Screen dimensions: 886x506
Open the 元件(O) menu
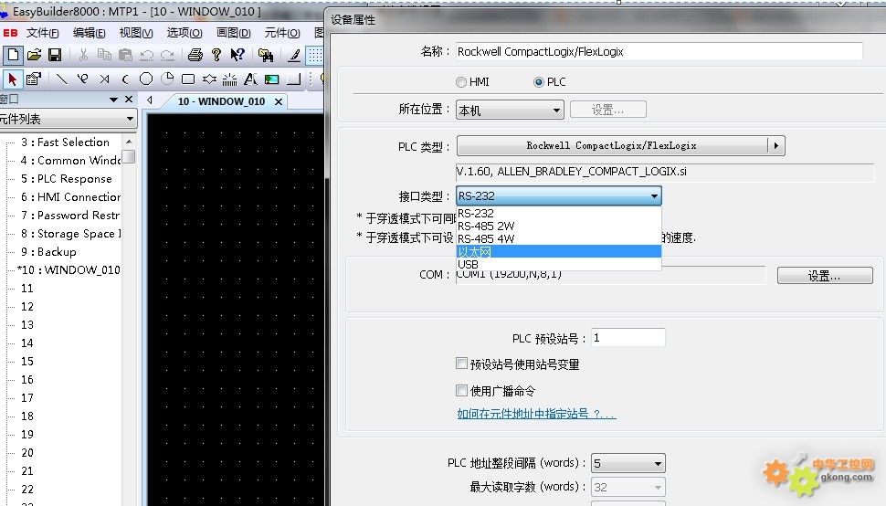click(x=282, y=33)
